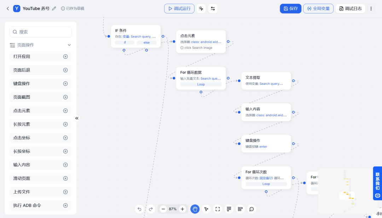Zoom in with the plus button
382x218 pixels.
point(182,209)
